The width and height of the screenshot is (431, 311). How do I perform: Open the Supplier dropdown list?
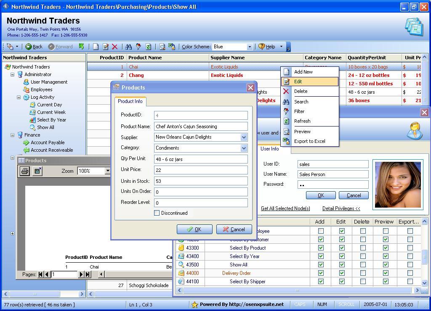(243, 137)
